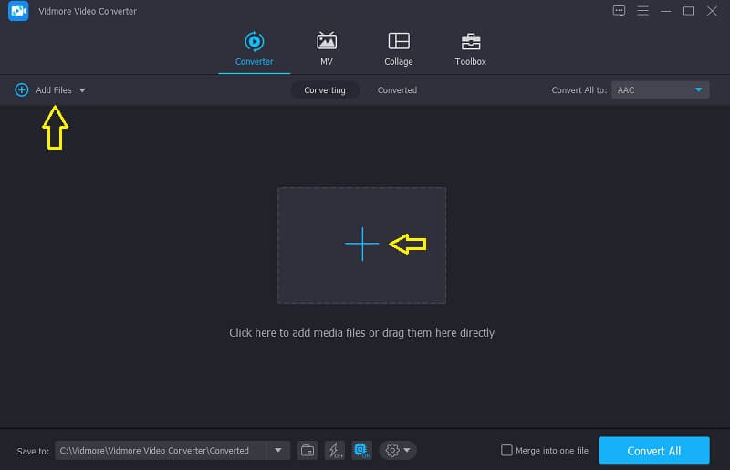Click the Convert All button

[x=653, y=450]
